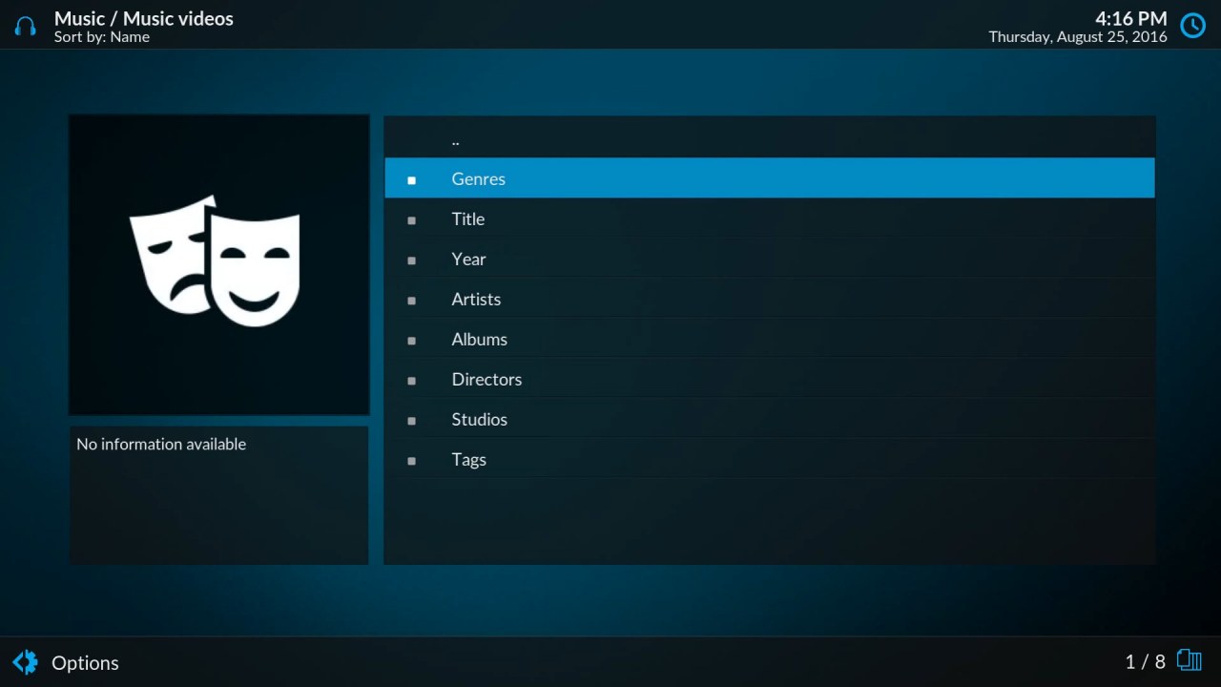Select the Tags entry
This screenshot has width=1221, height=687.
coord(468,459)
